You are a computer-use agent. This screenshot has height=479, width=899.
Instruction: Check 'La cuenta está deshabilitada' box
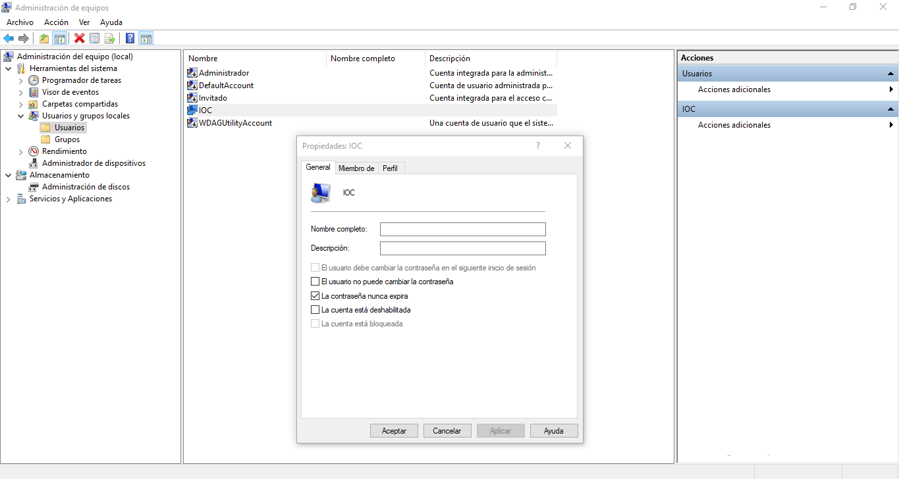coord(315,309)
